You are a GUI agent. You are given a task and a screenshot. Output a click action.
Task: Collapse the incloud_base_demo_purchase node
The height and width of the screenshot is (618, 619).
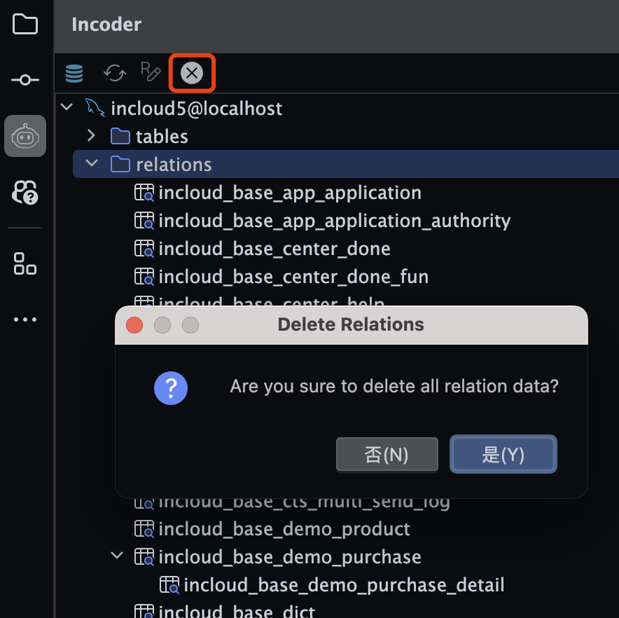116,556
